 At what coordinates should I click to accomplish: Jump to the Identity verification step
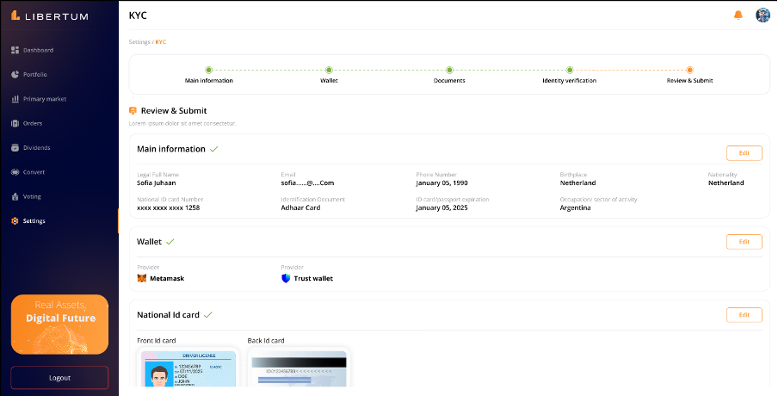click(x=569, y=71)
